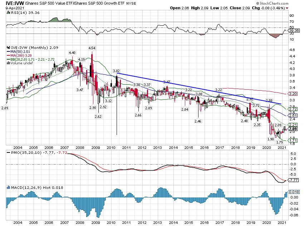Click the Close 2.09 value in header
This screenshot has height=226, width=304.
tap(240, 8)
